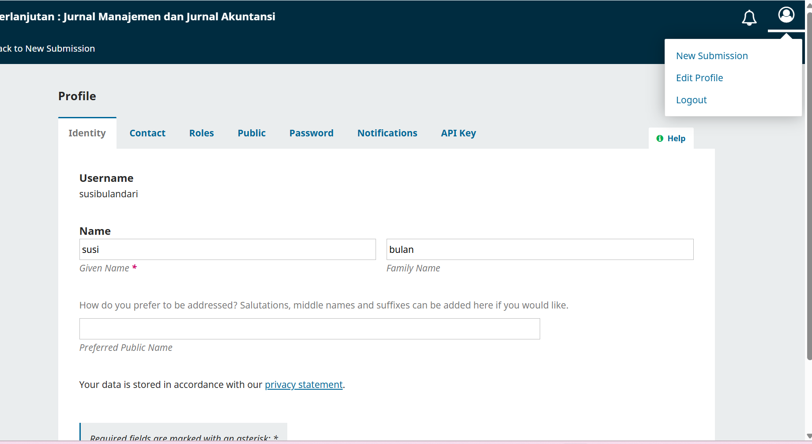Click the Back to New Submission link
The width and height of the screenshot is (812, 444).
[x=47, y=49]
